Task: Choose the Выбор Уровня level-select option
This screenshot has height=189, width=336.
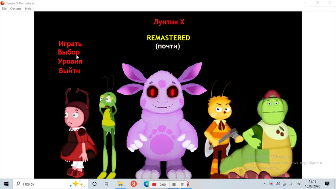Action: coord(70,57)
